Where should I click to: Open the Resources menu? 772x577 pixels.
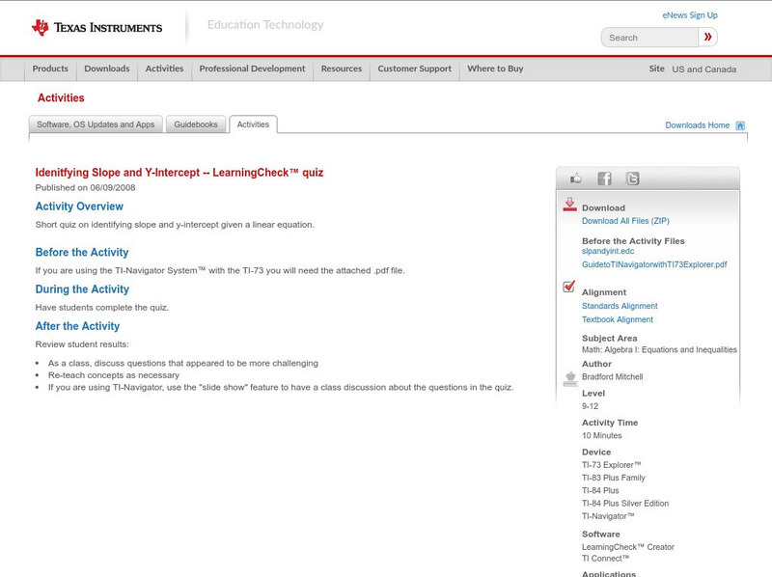click(342, 69)
